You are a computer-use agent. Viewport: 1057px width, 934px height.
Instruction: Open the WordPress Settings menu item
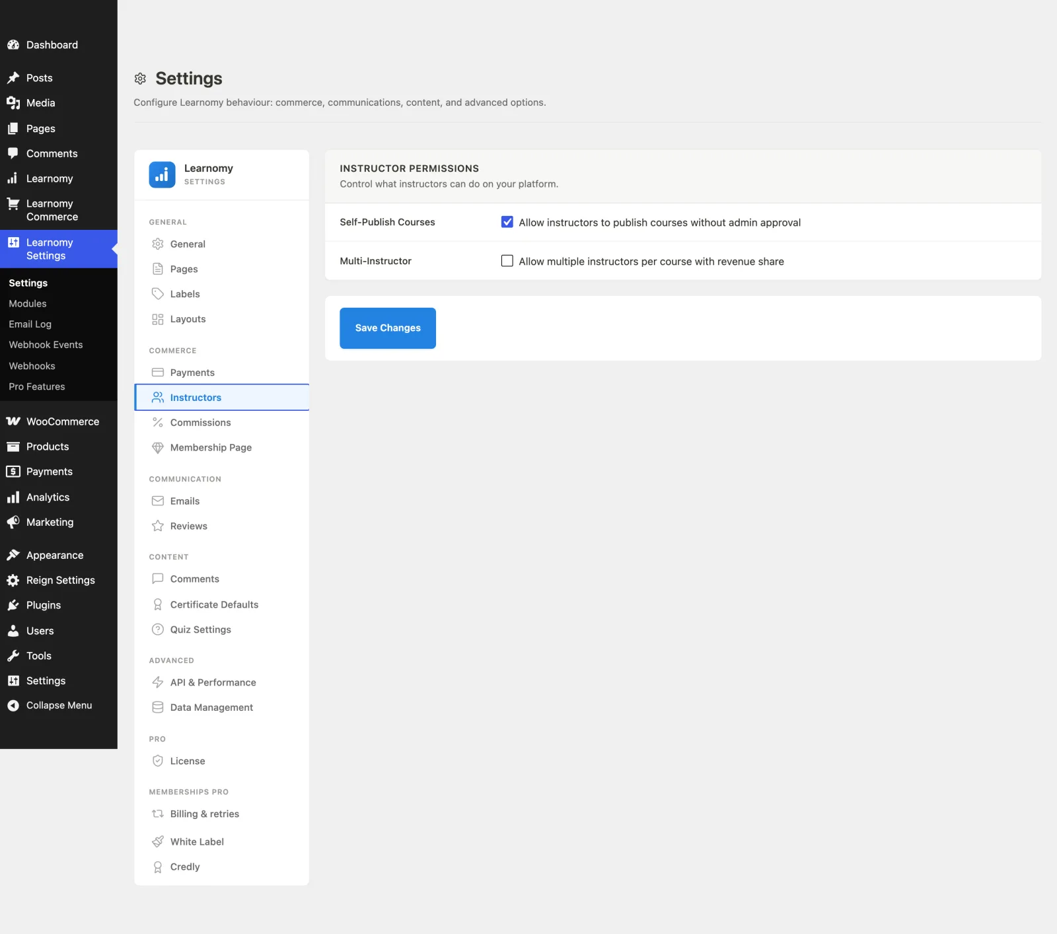click(59, 681)
